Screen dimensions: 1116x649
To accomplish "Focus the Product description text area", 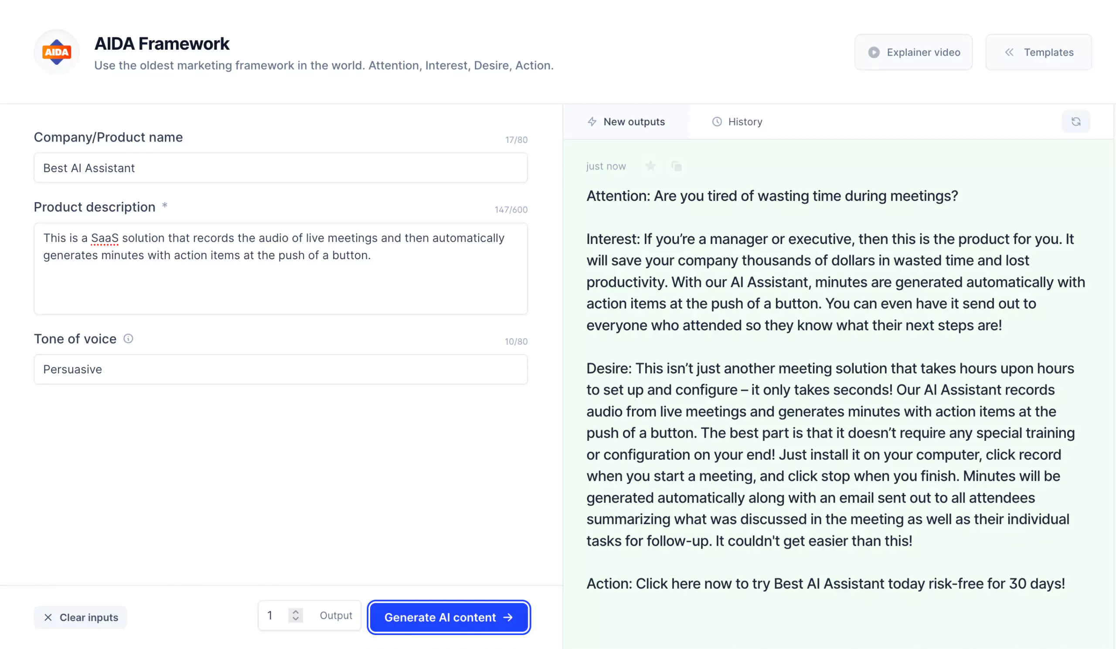I will coord(281,269).
